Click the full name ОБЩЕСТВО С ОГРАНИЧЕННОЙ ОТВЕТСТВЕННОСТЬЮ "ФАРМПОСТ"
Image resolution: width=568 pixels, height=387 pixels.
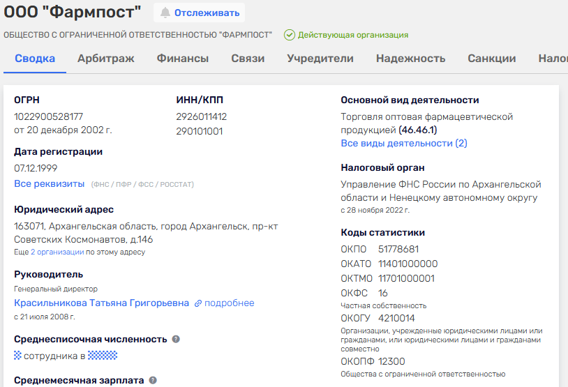[x=137, y=35]
